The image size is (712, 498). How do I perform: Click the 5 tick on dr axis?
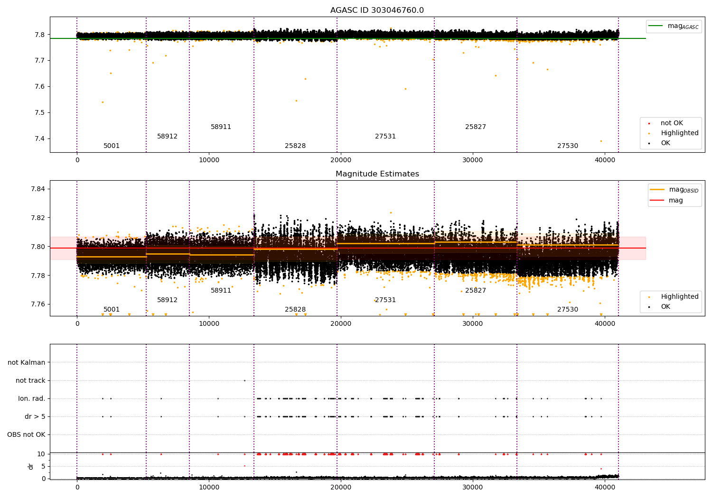pos(43,467)
